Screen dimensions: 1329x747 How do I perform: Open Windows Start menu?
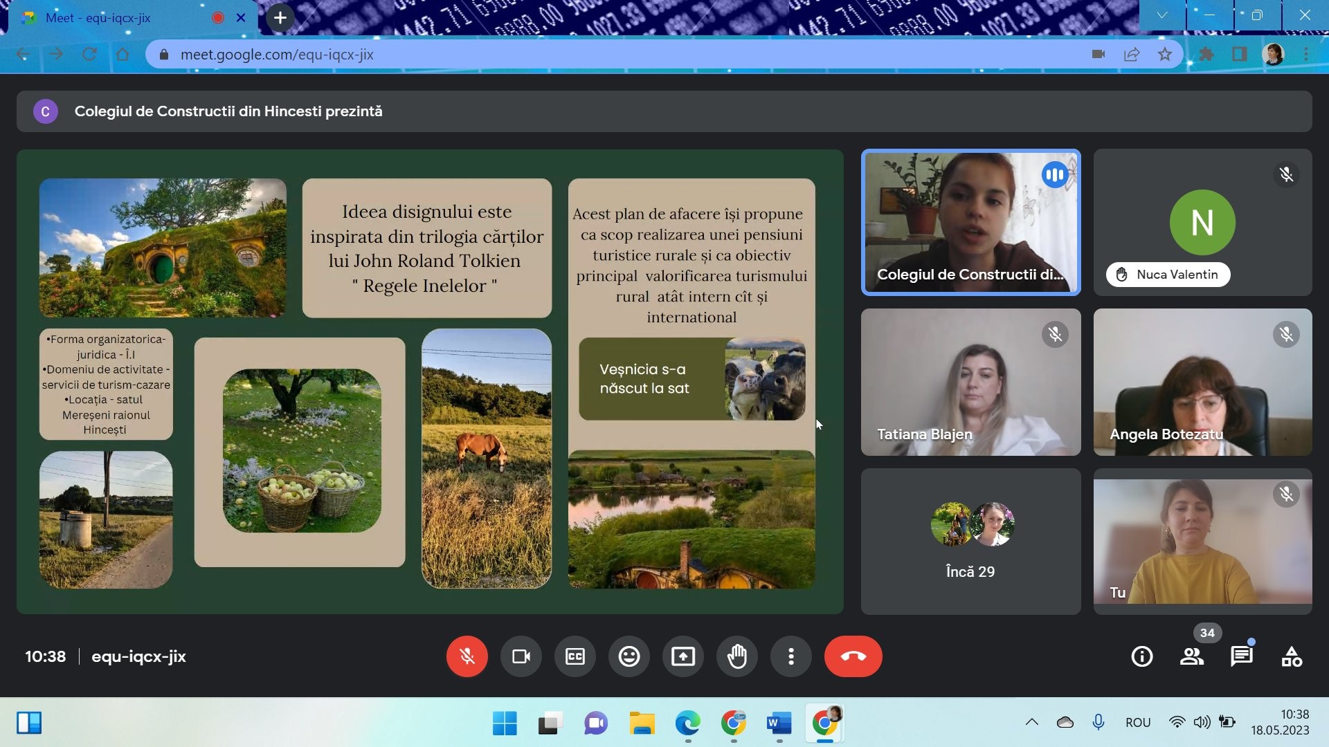[505, 723]
